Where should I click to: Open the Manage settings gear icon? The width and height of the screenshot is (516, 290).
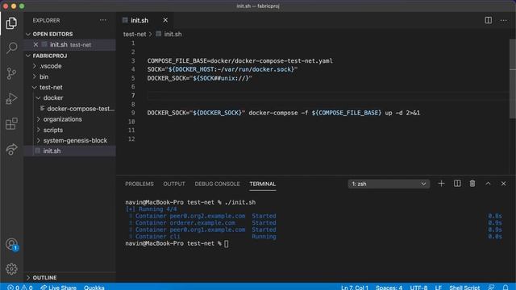click(11, 269)
